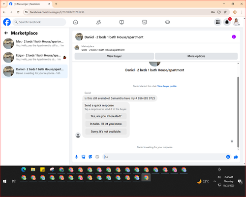This screenshot has height=197, width=246.
Task: Send quick reply In talks. I'll let you know.
Action: (106, 124)
